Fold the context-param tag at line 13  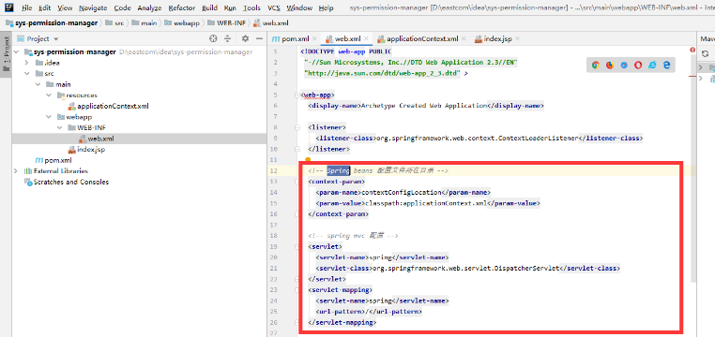tap(297, 182)
